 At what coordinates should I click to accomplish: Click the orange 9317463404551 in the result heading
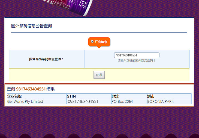(x=31, y=89)
